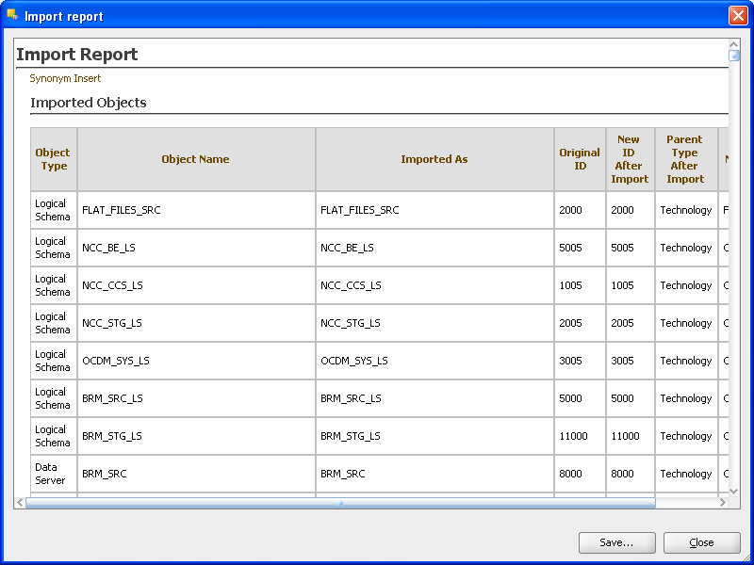Click the horizontal scrollbar left arrow
Image resolution: width=754 pixels, height=565 pixels.
[20, 503]
